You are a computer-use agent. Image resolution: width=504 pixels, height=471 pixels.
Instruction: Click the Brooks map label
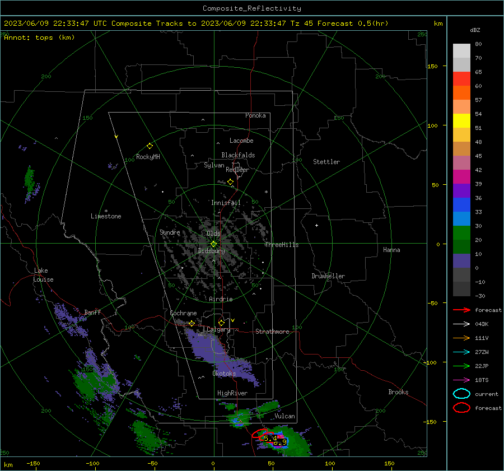[x=398, y=392]
